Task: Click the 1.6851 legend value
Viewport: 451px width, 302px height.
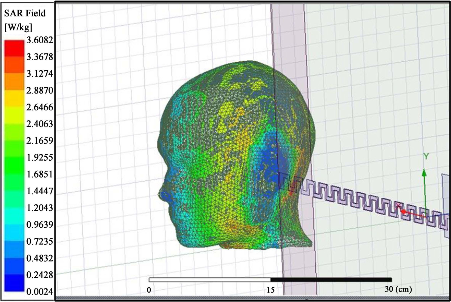Action: tap(40, 174)
